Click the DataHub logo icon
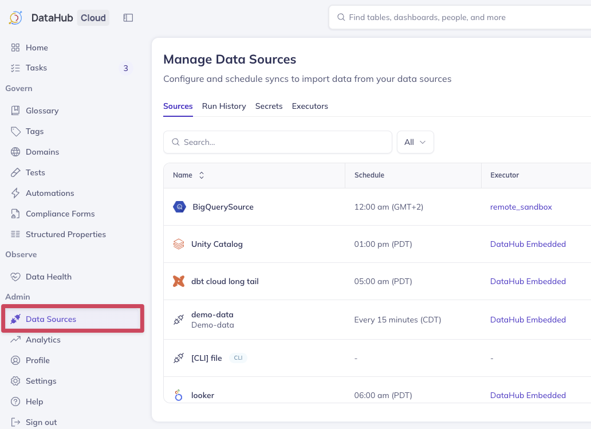 point(15,18)
